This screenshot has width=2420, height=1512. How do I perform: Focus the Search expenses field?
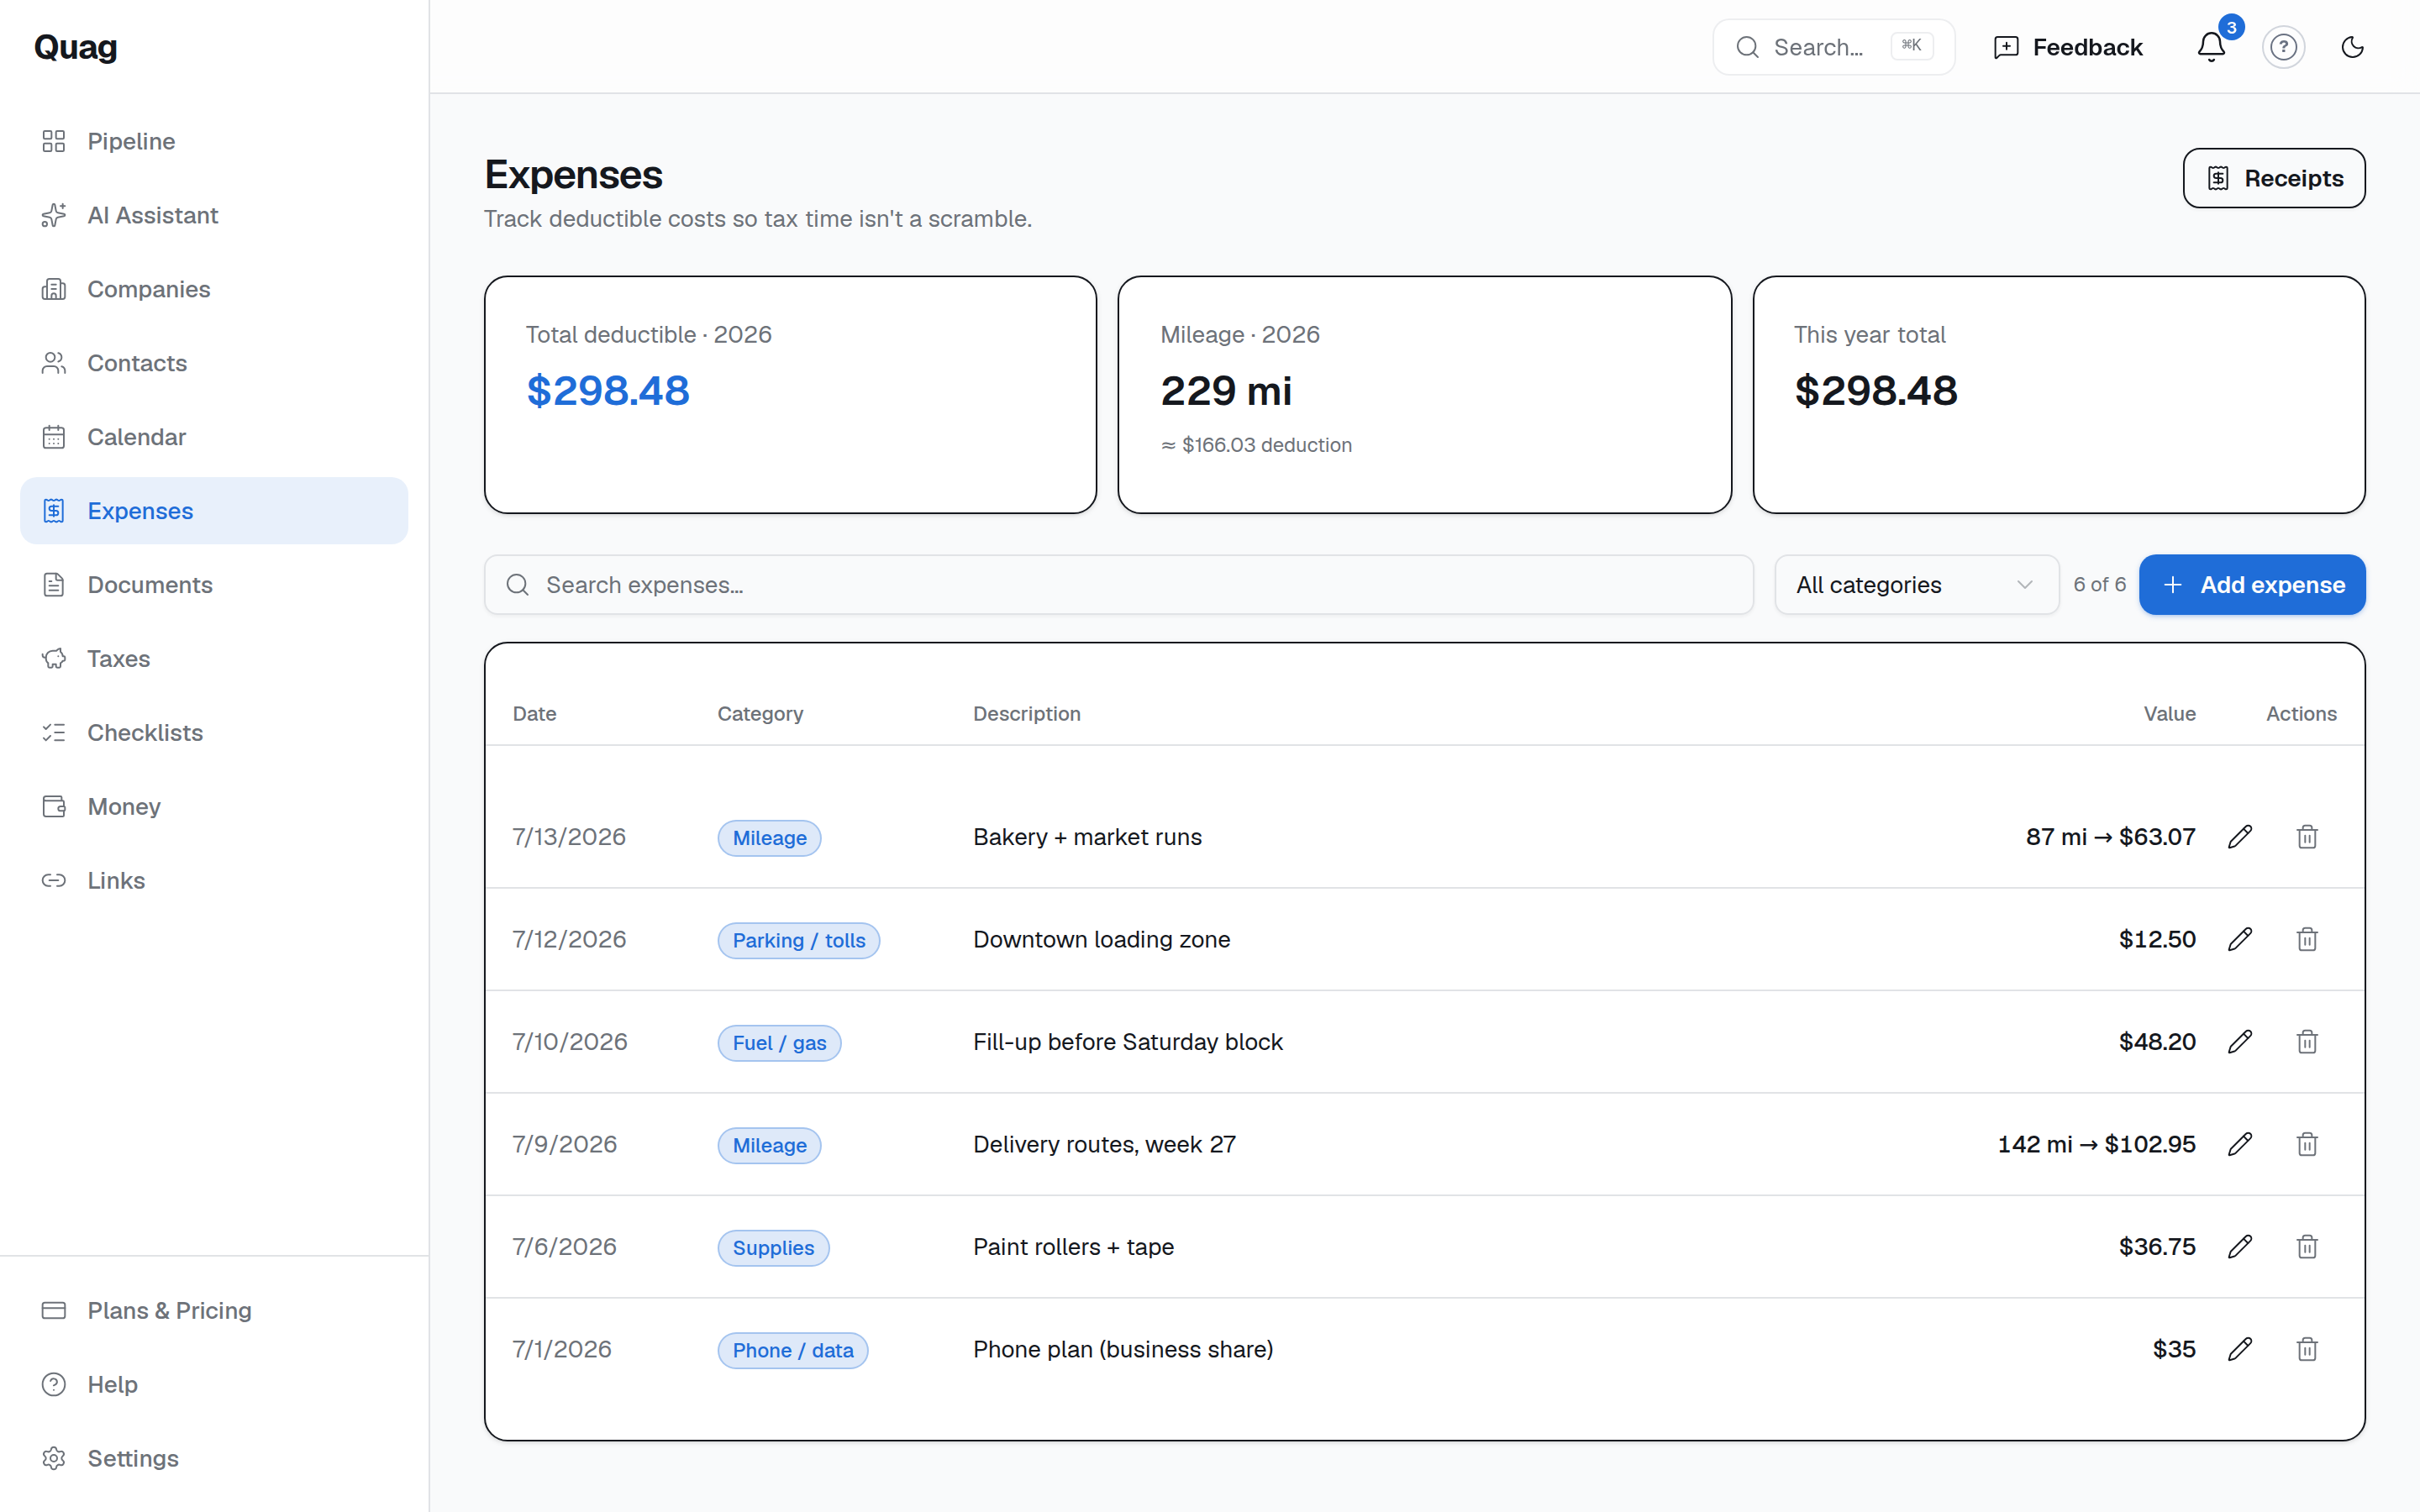tap(1118, 585)
